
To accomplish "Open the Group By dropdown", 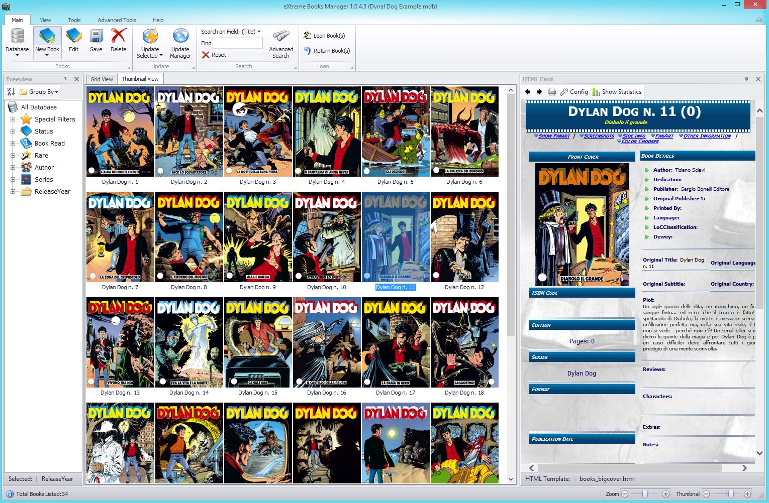I will (x=39, y=92).
